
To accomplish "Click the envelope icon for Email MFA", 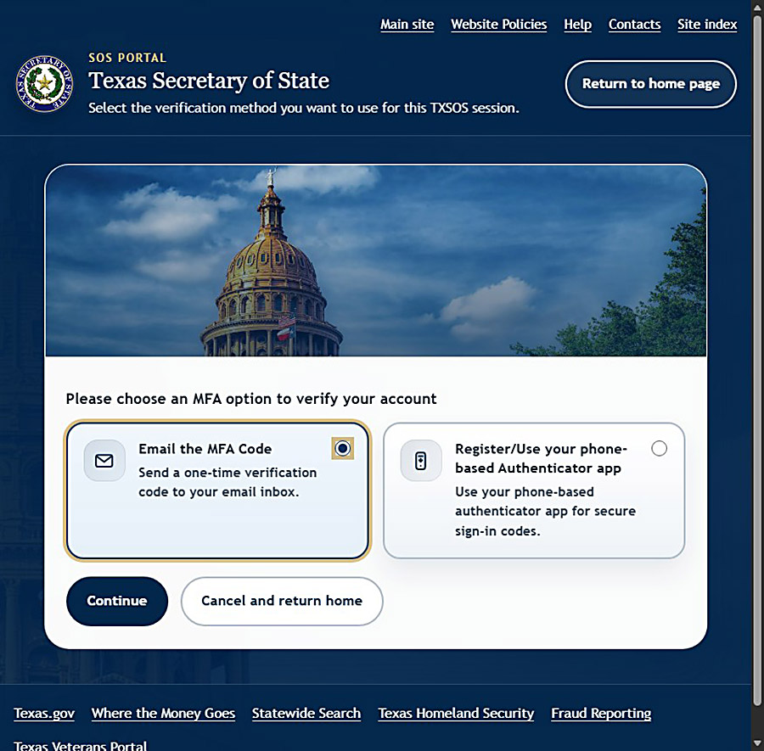I will pyautogui.click(x=104, y=460).
